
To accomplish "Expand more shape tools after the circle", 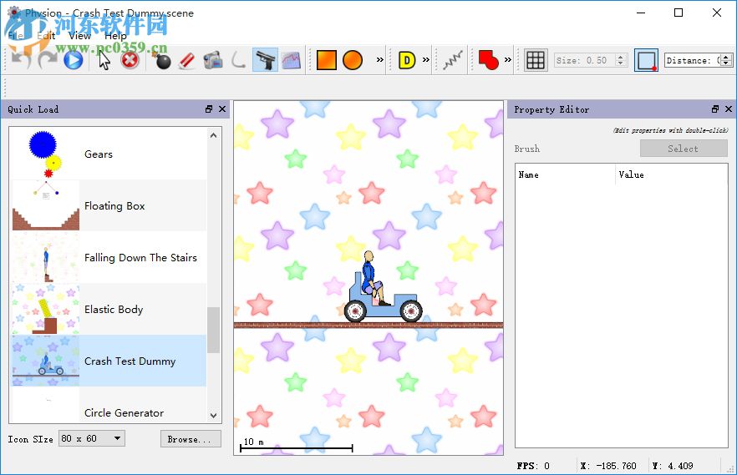I will 379,59.
